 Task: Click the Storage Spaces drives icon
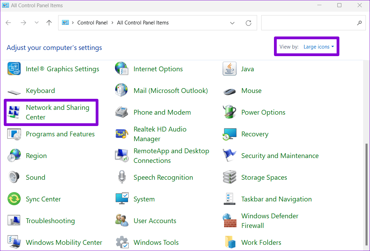pyautogui.click(x=230, y=177)
